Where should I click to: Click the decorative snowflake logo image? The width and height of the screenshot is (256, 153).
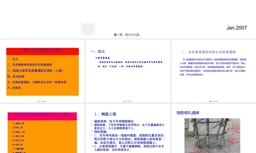pyautogui.click(x=88, y=29)
